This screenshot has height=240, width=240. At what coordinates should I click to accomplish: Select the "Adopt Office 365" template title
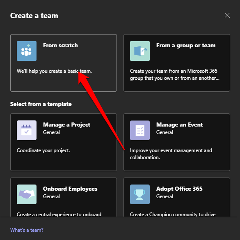179,189
